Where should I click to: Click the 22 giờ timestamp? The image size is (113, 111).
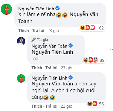67,106
